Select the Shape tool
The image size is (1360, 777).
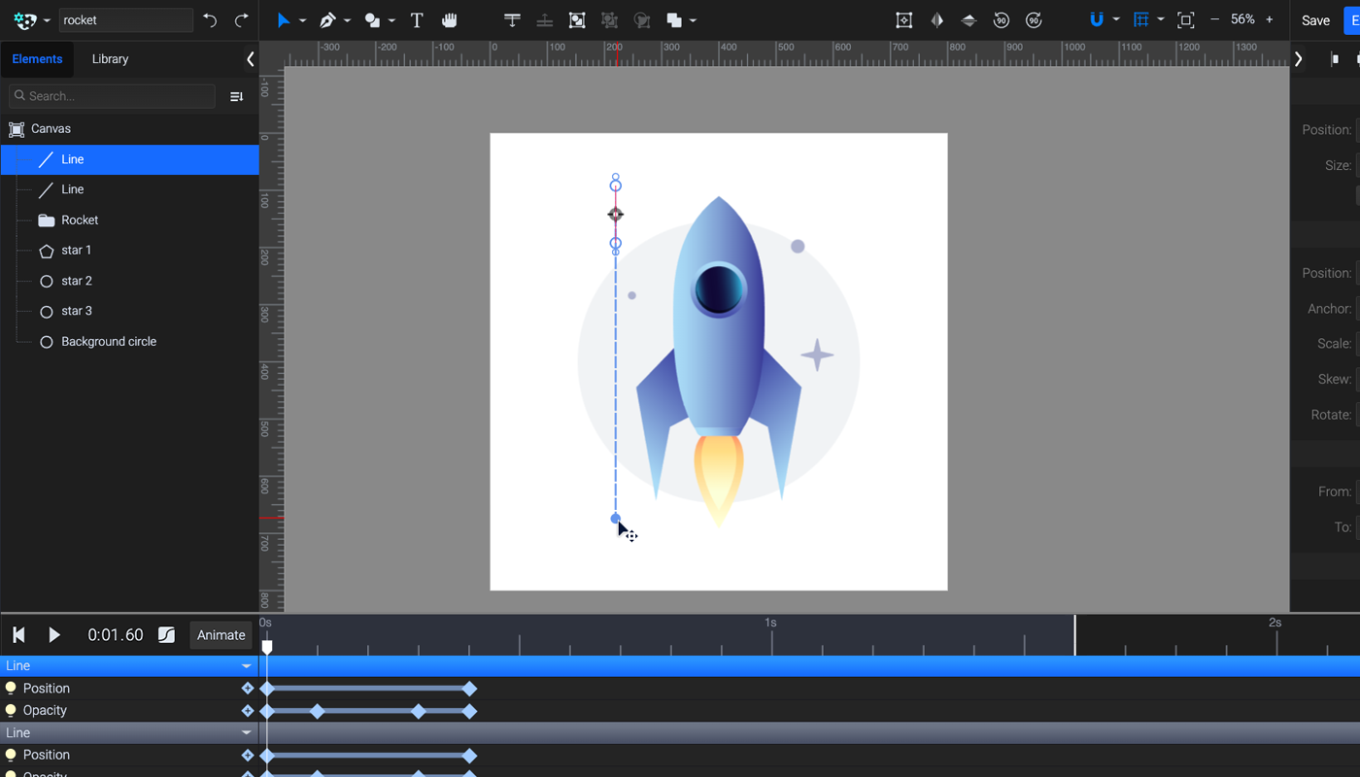pyautogui.click(x=372, y=20)
